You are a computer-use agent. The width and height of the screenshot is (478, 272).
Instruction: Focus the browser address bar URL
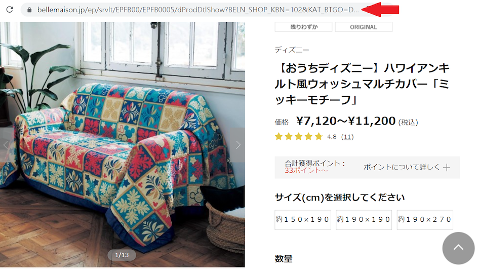point(198,10)
